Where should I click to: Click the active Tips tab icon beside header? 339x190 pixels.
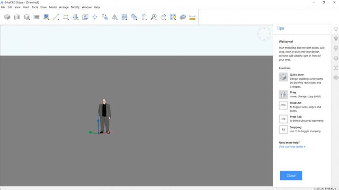coord(336,29)
